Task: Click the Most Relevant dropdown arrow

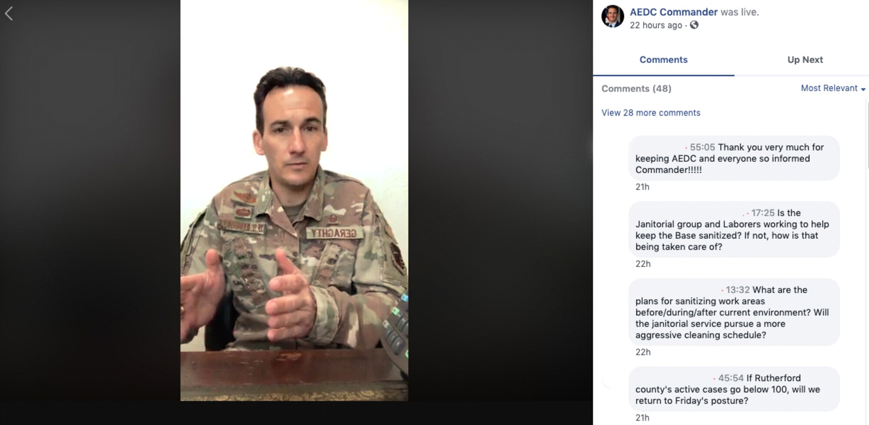Action: click(x=863, y=89)
